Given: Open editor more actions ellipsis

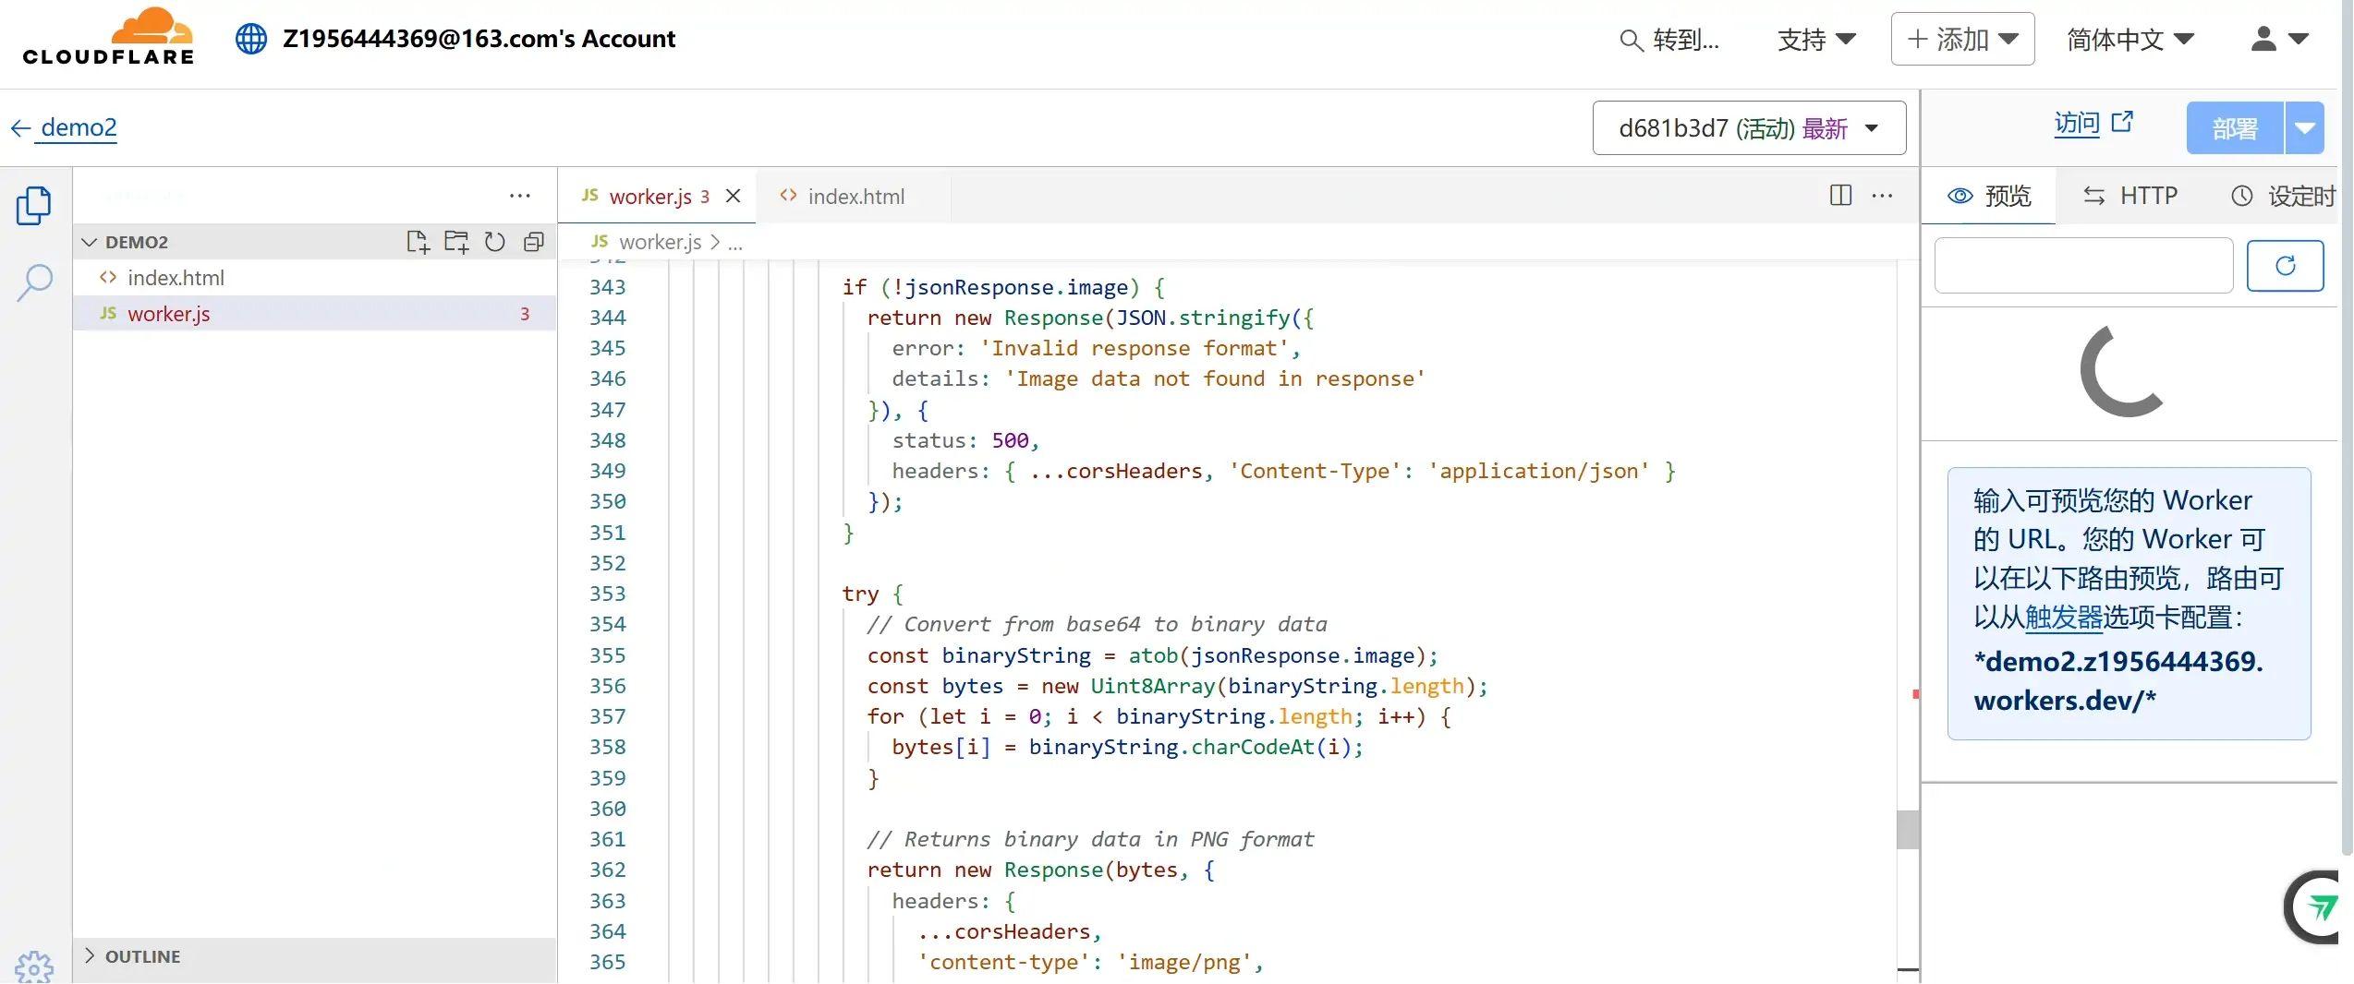Looking at the screenshot, I should pos(1882,195).
